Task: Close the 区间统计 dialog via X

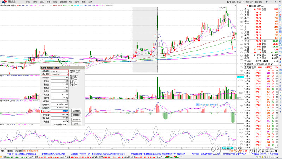Action: click(x=83, y=67)
